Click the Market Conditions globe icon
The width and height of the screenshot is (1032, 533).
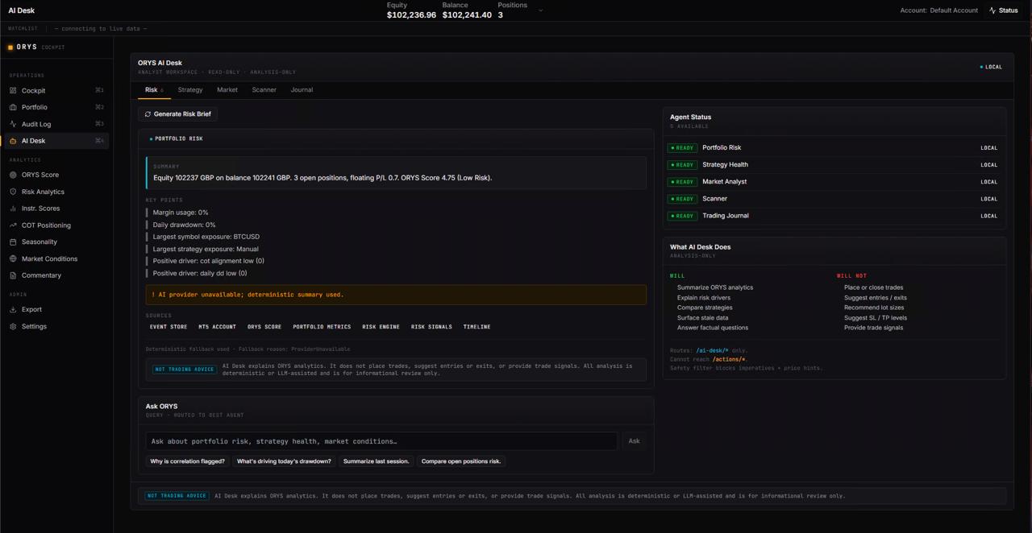point(13,258)
